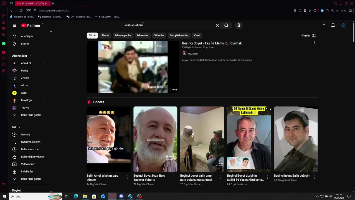This screenshot has width=355, height=200.
Task: Open the YouTube hamburger guide menu
Action: click(x=14, y=25)
